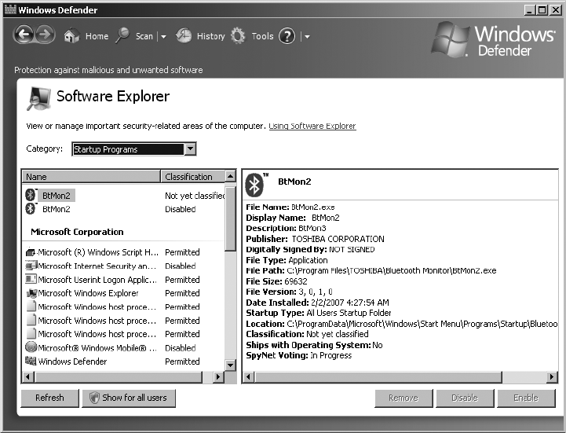Click the Microsoft Corporation group heading
Viewport: 566px width, 433px height.
pos(77,232)
